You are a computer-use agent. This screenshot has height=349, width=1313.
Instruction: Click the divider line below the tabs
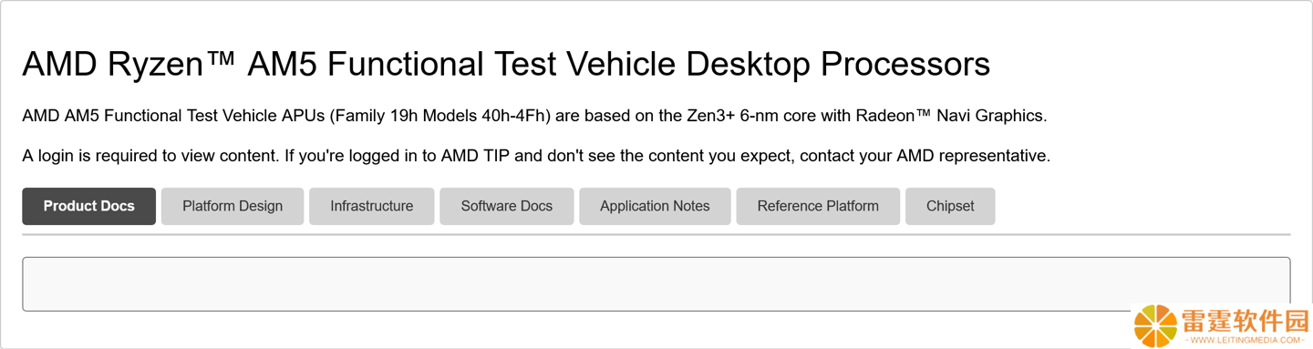656,234
